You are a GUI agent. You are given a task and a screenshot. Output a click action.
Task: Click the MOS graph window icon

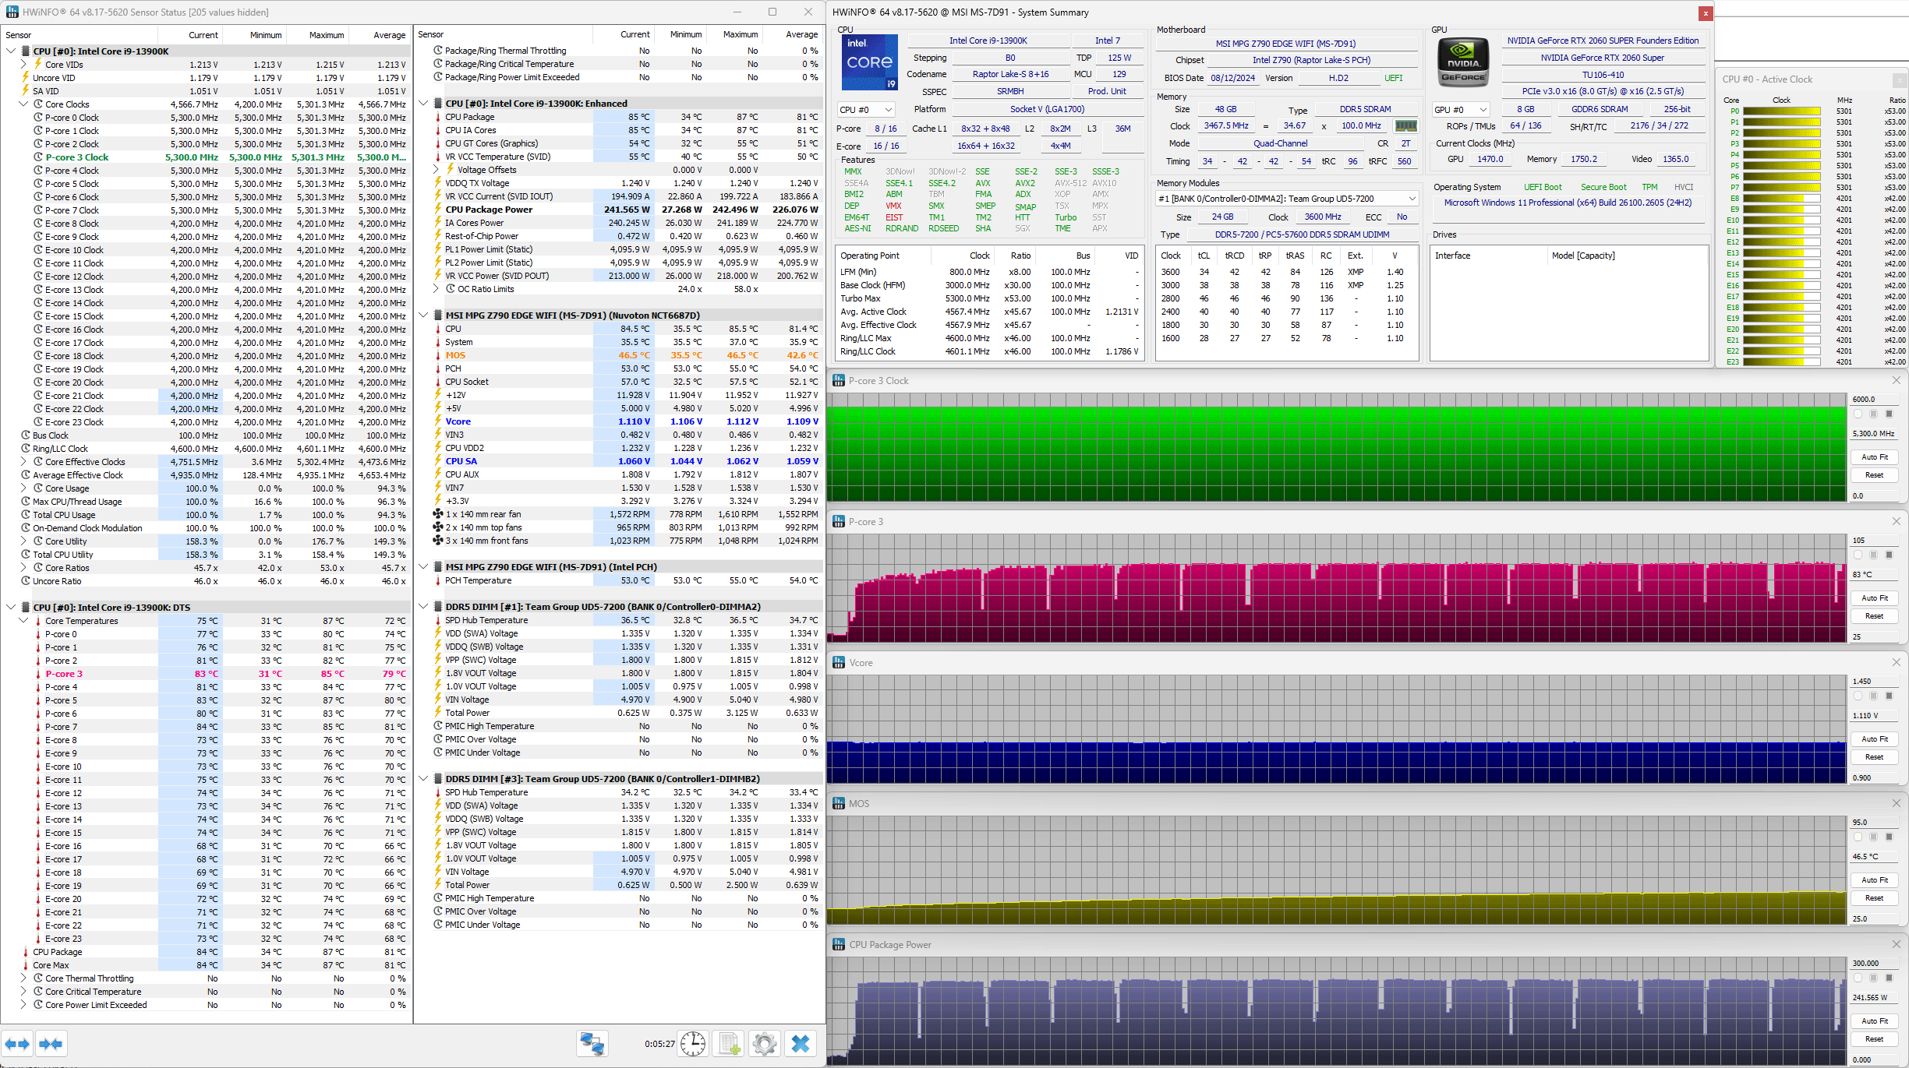pyautogui.click(x=839, y=803)
